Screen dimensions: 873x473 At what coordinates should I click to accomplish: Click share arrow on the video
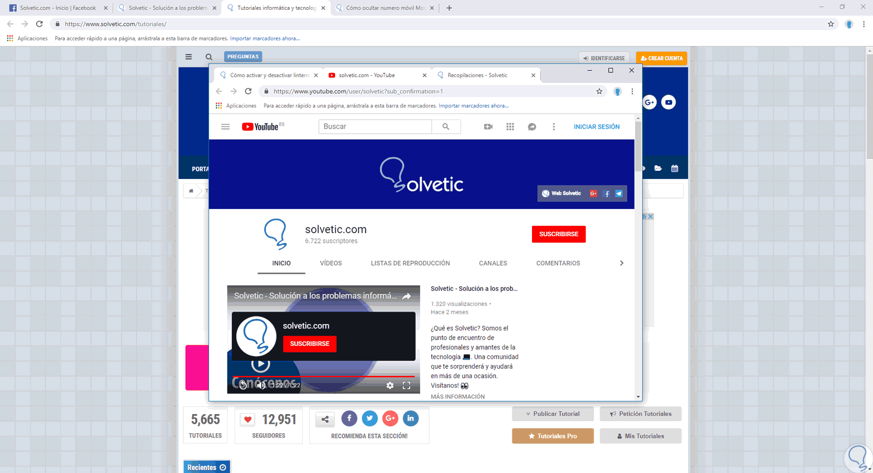tap(406, 296)
